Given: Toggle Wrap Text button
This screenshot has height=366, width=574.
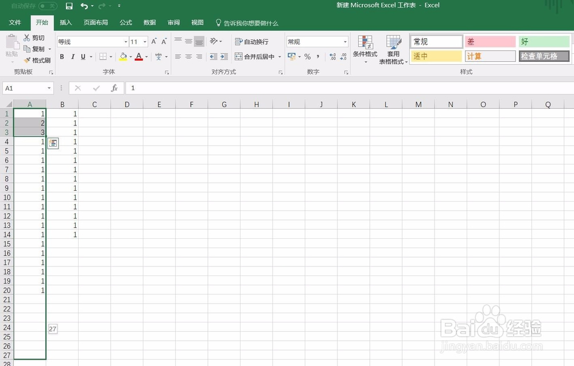Looking at the screenshot, I should (251, 42).
